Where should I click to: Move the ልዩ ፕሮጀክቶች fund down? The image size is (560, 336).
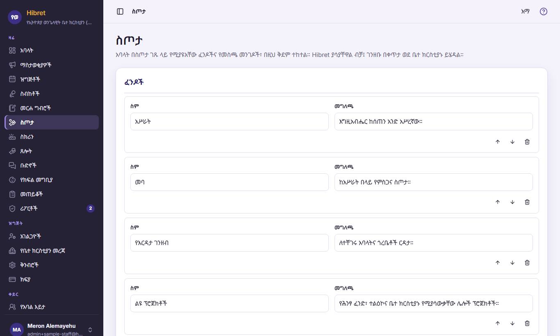(512, 323)
